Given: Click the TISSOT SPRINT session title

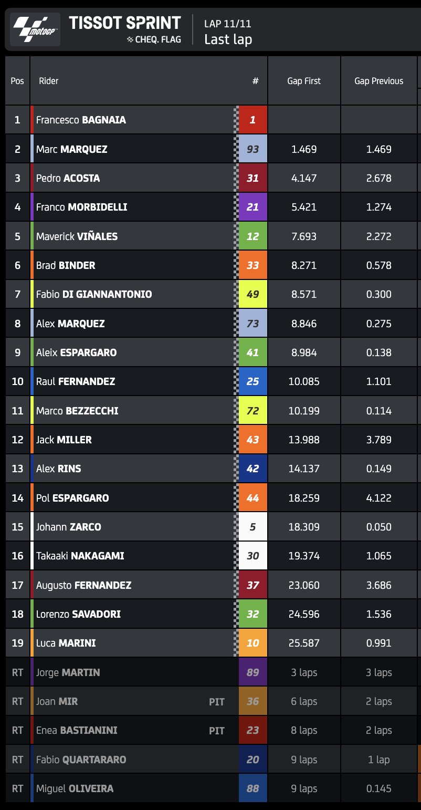Looking at the screenshot, I should point(125,23).
